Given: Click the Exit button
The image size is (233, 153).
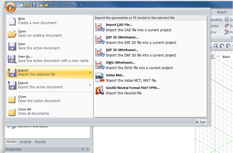Looking at the screenshot, I should [x=201, y=122].
